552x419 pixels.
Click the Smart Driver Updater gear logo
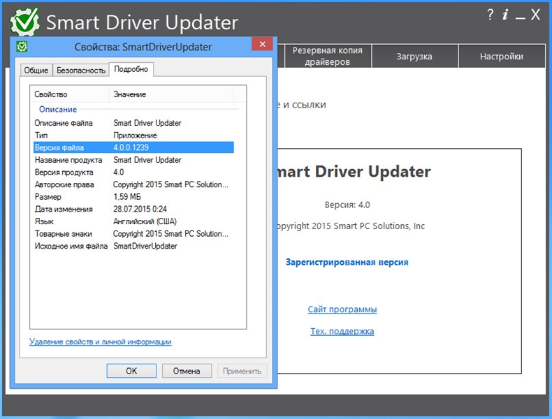pyautogui.click(x=24, y=22)
